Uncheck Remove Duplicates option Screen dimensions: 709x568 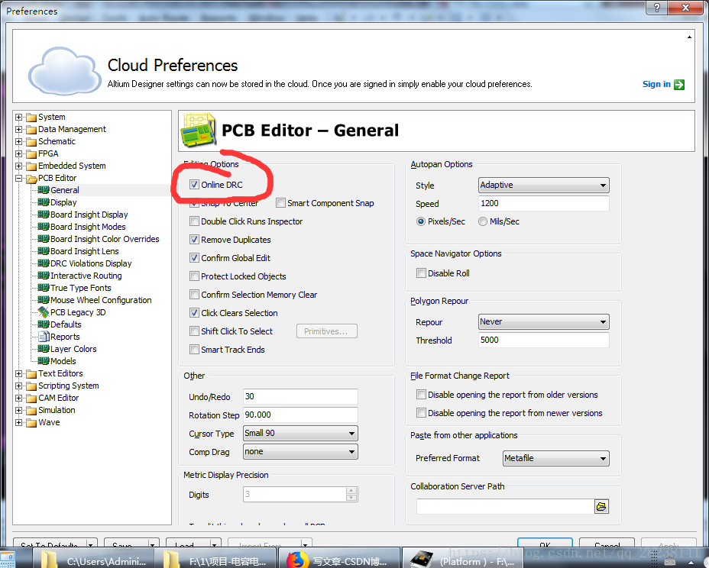pyautogui.click(x=194, y=240)
